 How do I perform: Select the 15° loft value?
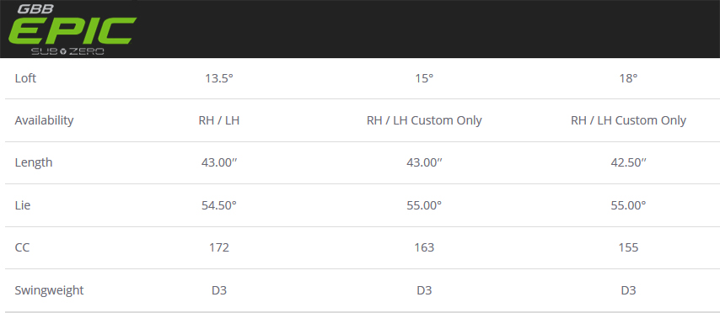(x=424, y=78)
